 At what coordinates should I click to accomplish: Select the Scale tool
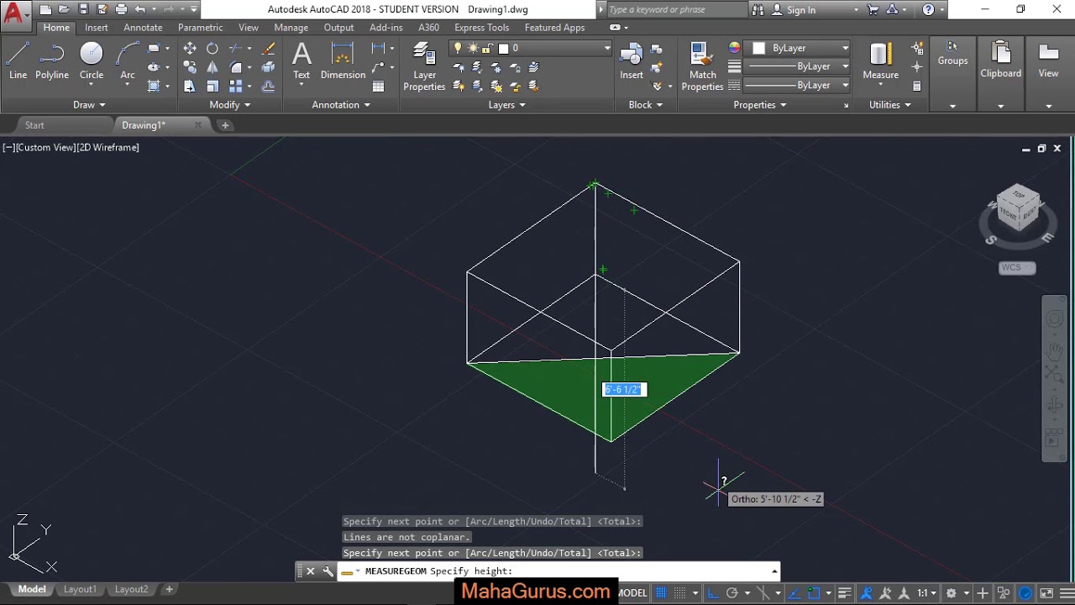(x=212, y=86)
